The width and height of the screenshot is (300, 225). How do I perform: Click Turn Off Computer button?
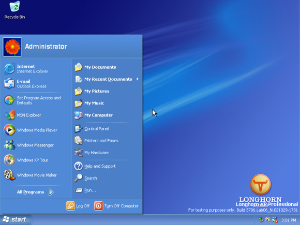tap(116, 206)
